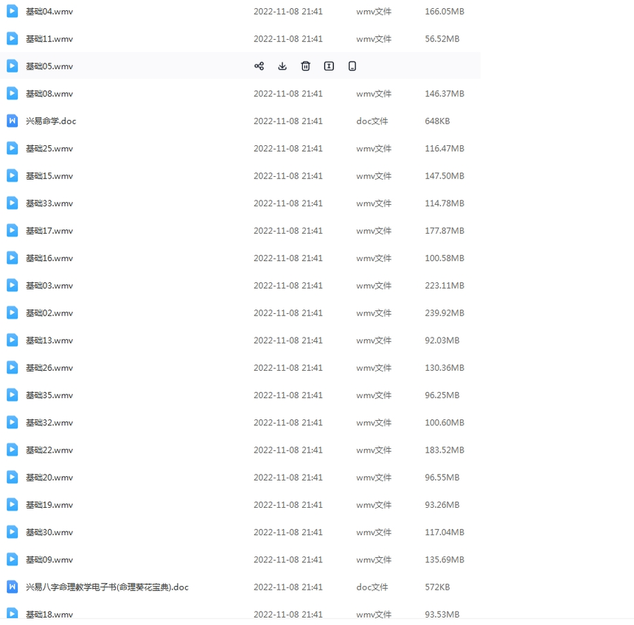
Task: Click the video icon of 基础08.wmv
Action: (x=12, y=94)
